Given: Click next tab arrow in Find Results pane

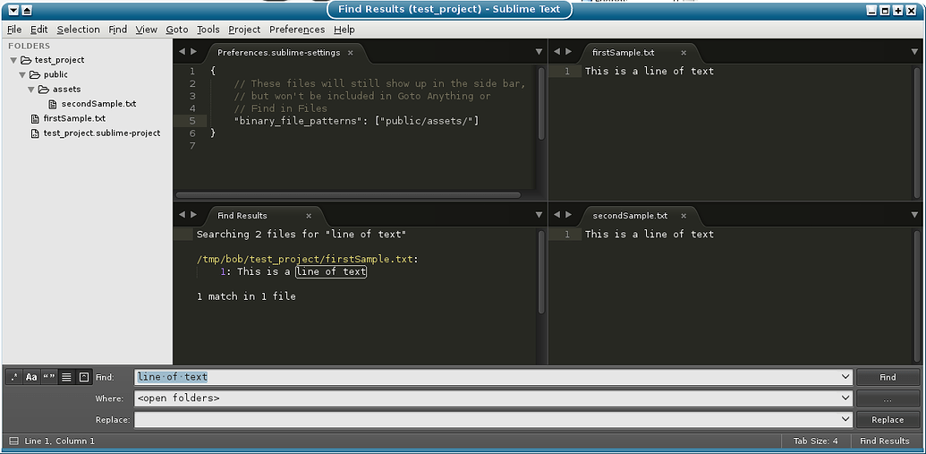Looking at the screenshot, I should click(x=194, y=215).
